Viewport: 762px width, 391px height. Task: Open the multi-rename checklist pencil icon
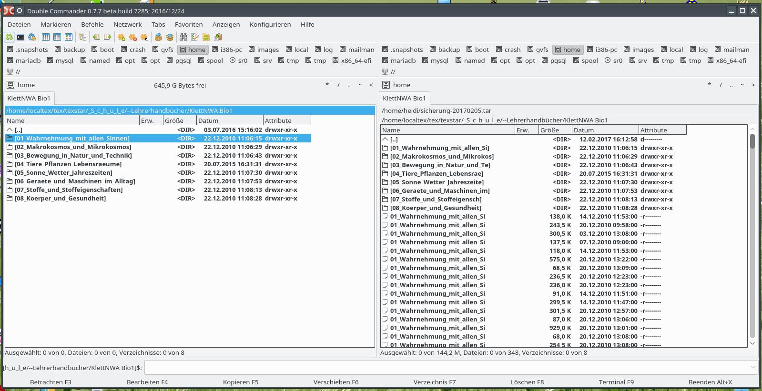(x=194, y=37)
